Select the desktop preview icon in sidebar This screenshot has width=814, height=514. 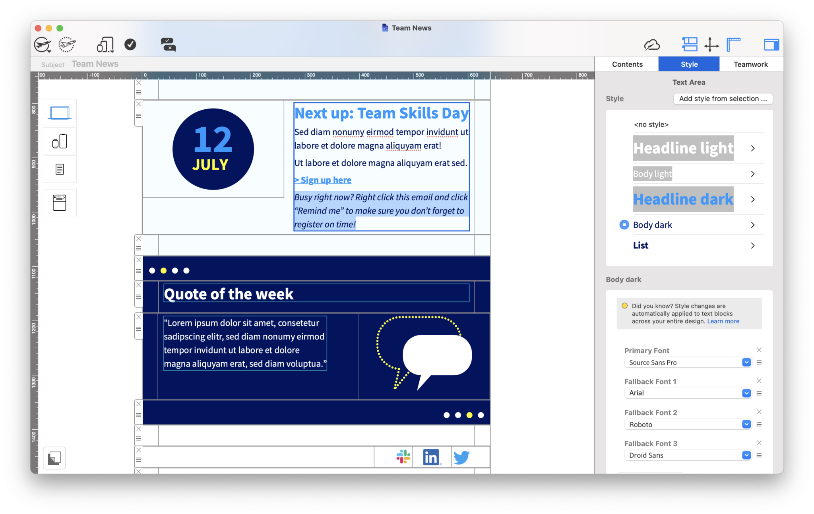pos(60,112)
